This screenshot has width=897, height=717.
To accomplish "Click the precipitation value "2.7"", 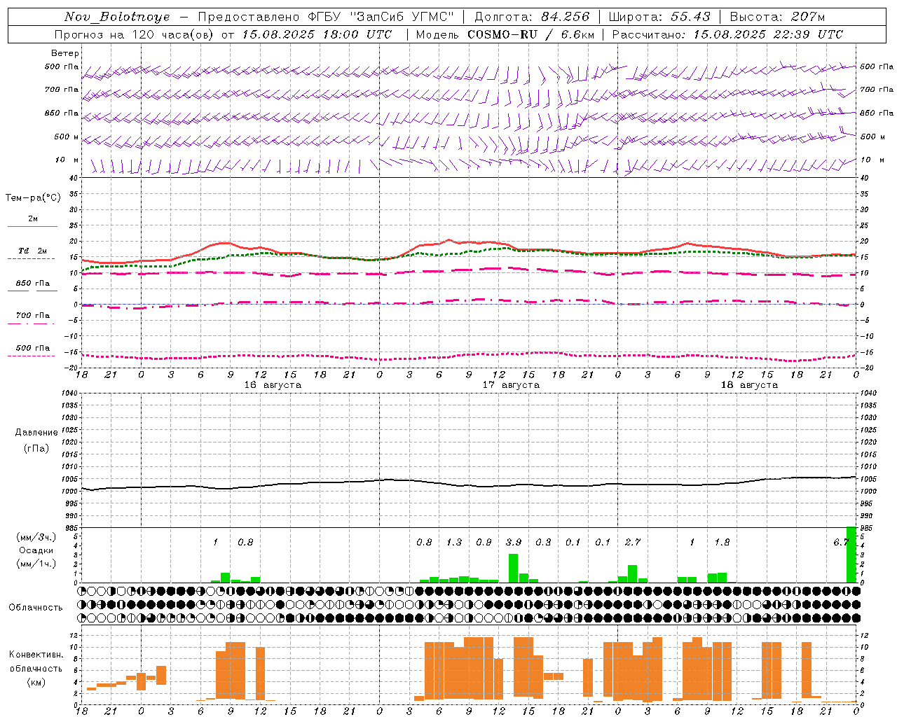I will click(633, 542).
